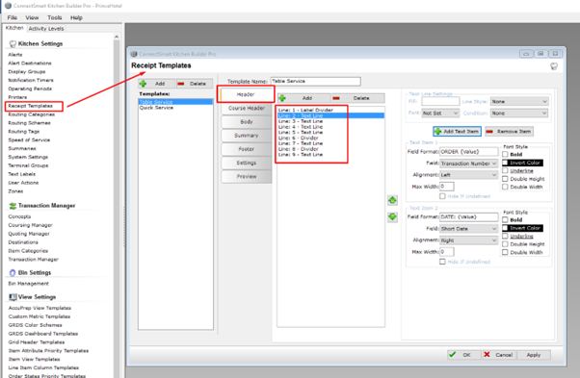Open Short Date Field dropdown
The image size is (580, 378).
(468, 229)
